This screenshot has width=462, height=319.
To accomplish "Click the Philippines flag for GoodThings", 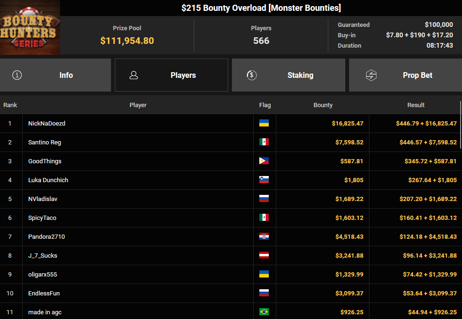I will (x=264, y=161).
